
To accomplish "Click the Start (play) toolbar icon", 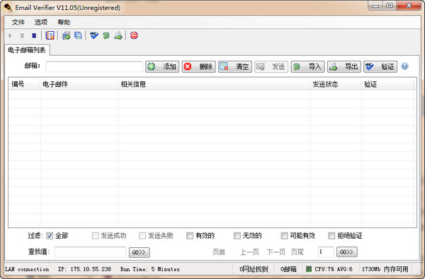I will [x=11, y=35].
